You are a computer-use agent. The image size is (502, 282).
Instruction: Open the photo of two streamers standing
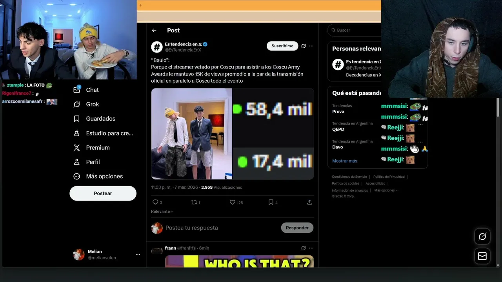(x=191, y=134)
